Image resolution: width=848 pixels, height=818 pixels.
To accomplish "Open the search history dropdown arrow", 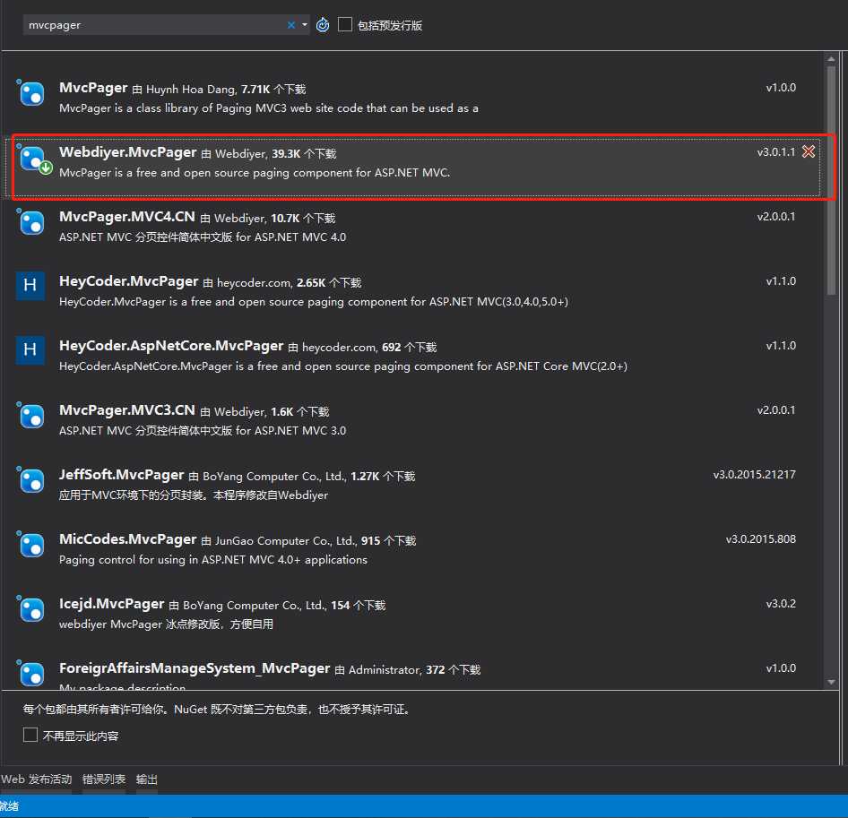I will (x=305, y=25).
